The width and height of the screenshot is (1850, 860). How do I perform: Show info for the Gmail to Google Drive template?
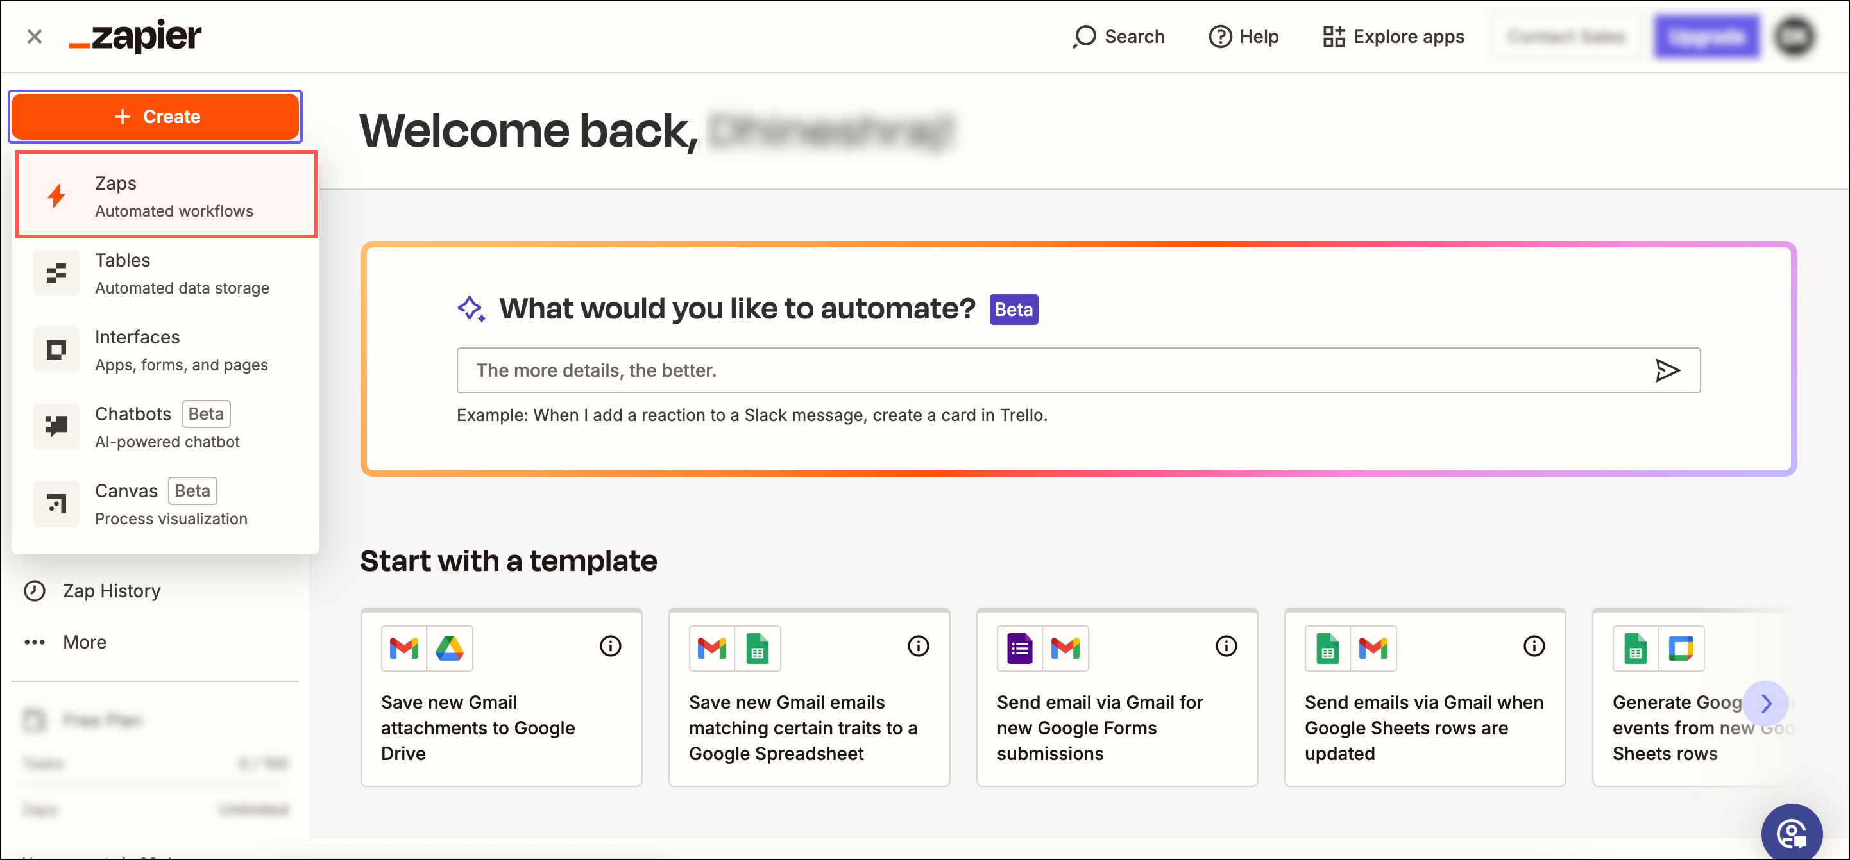click(x=611, y=646)
